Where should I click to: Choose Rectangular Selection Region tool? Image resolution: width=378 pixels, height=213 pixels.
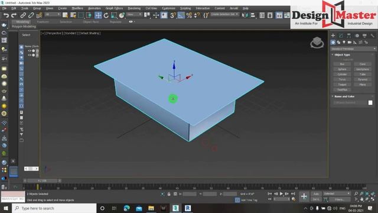[x=81, y=15]
